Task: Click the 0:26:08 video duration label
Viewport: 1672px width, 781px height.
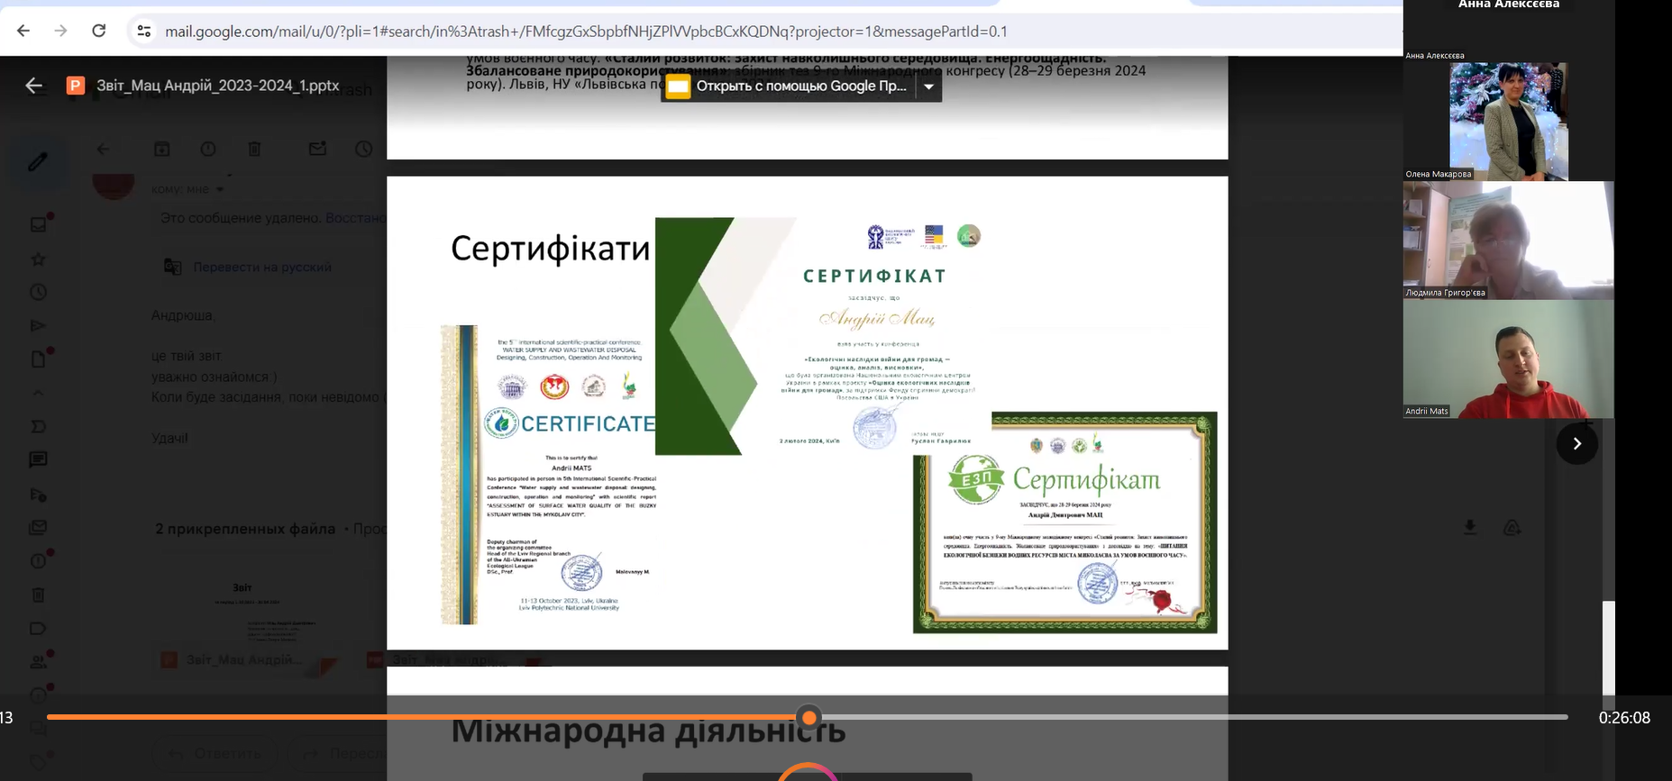Action: tap(1624, 718)
